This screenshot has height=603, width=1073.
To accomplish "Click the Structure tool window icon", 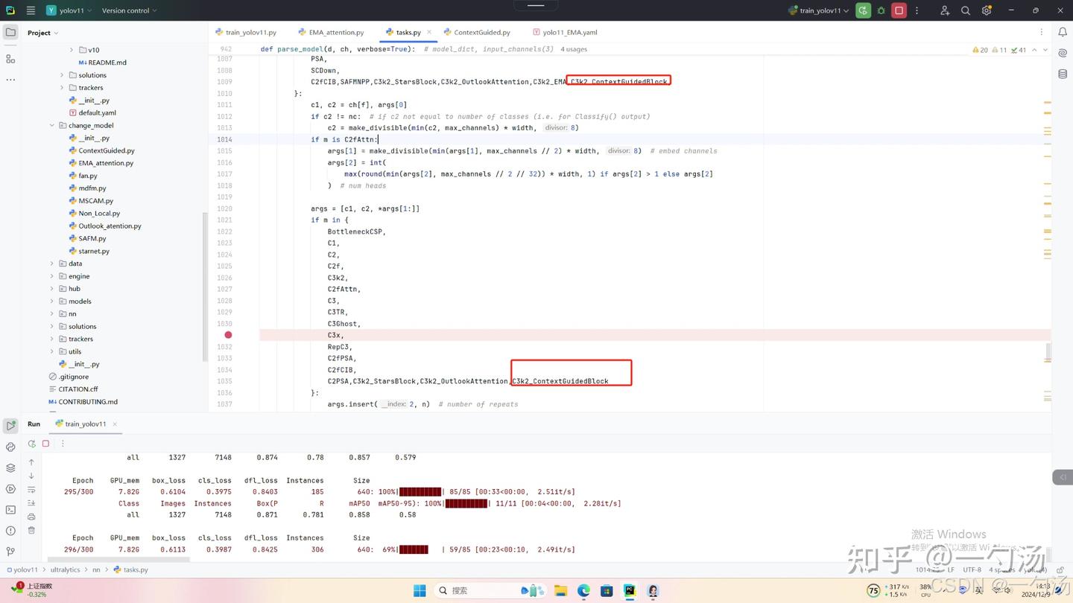I will [10, 58].
